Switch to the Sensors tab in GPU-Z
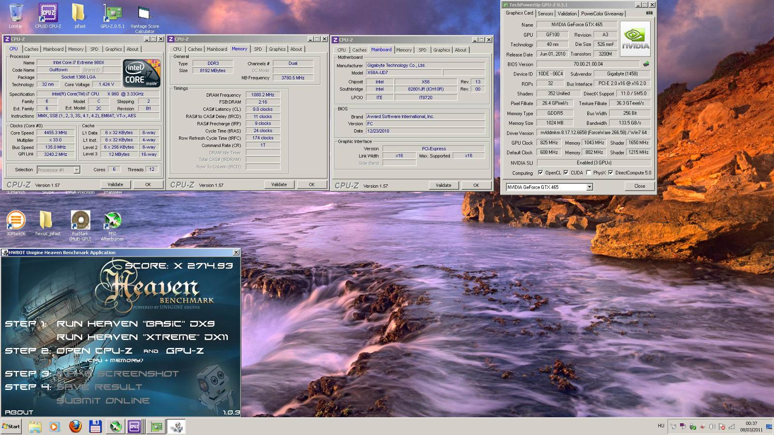774x435 pixels. click(545, 14)
